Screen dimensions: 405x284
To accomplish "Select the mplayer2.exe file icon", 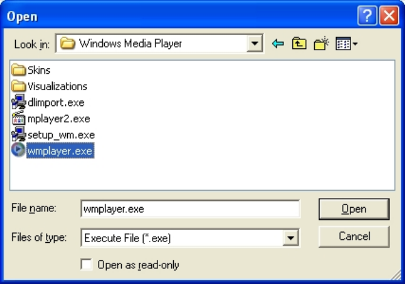I will [19, 118].
